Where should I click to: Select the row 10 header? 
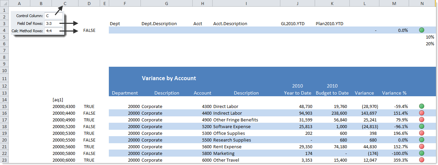tap(4, 71)
